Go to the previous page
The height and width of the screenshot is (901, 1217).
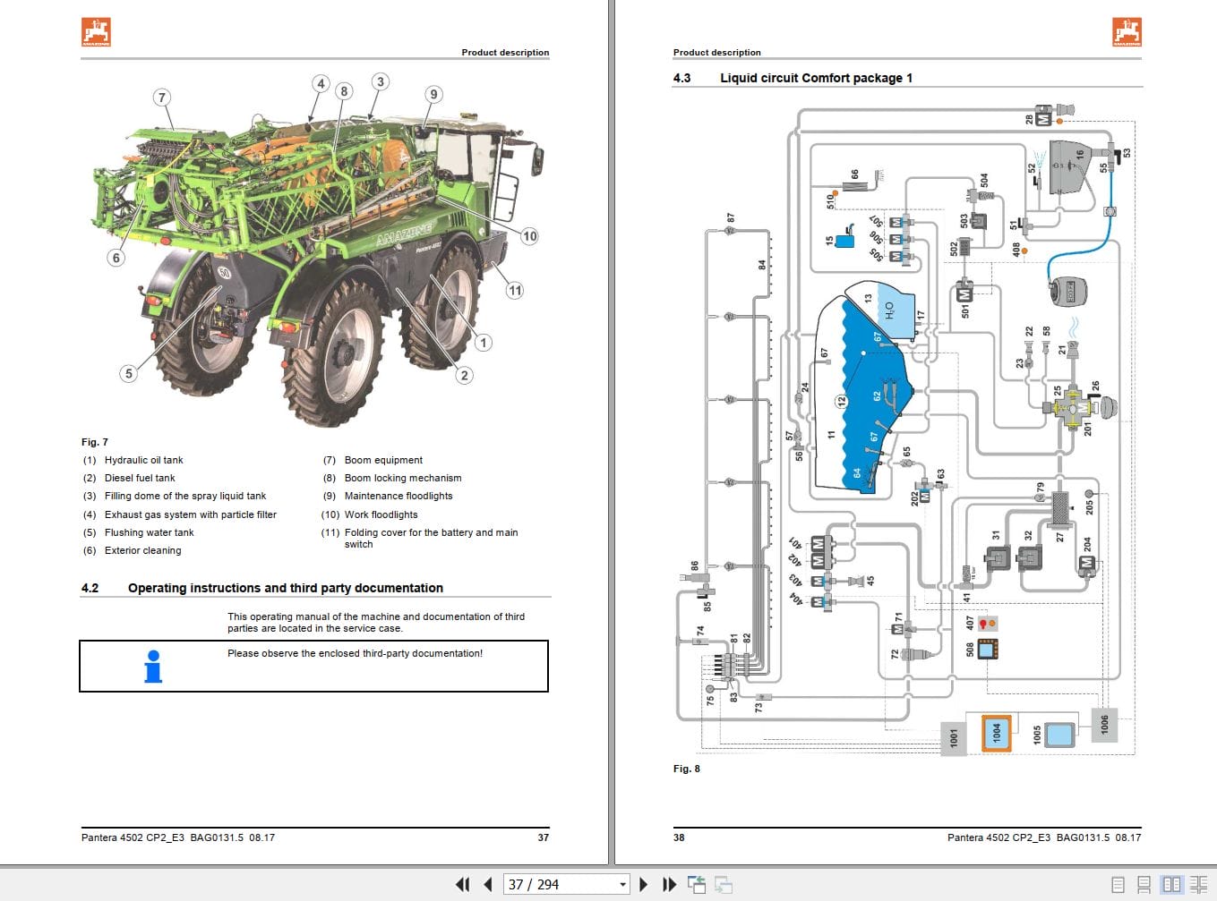[488, 884]
